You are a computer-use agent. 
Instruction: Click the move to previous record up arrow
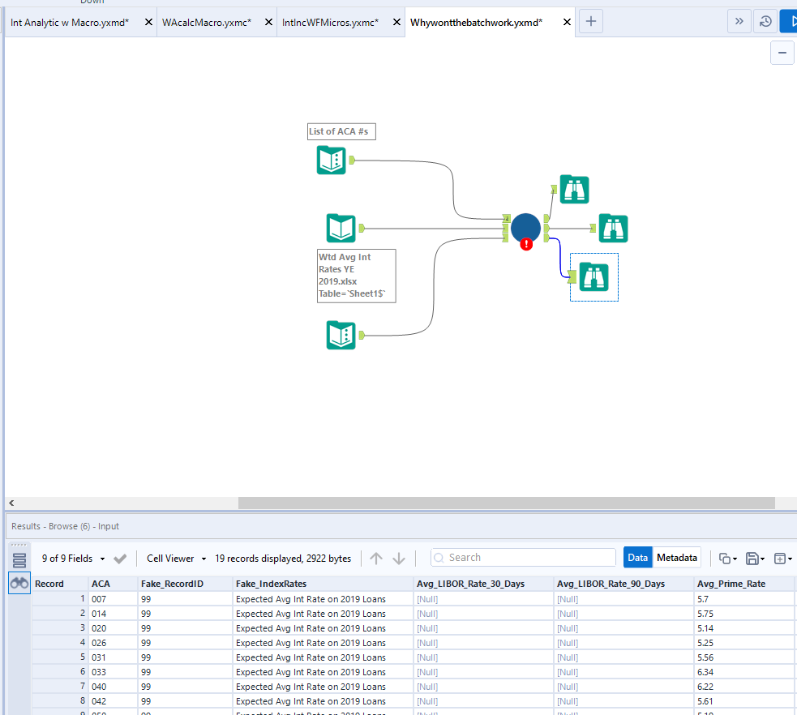pyautogui.click(x=376, y=558)
